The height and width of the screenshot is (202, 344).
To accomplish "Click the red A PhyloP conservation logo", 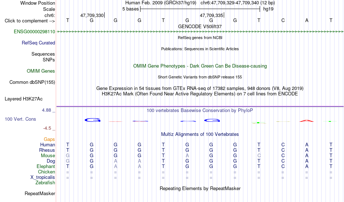I will tap(307, 121).
